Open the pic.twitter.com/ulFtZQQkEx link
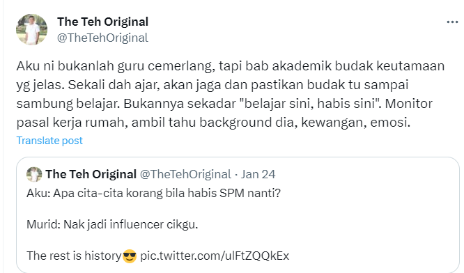The image size is (464, 273). (x=215, y=256)
